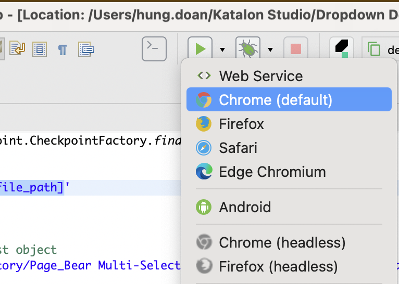Select Web Service from run menu
The width and height of the screenshot is (399, 284).
point(260,76)
